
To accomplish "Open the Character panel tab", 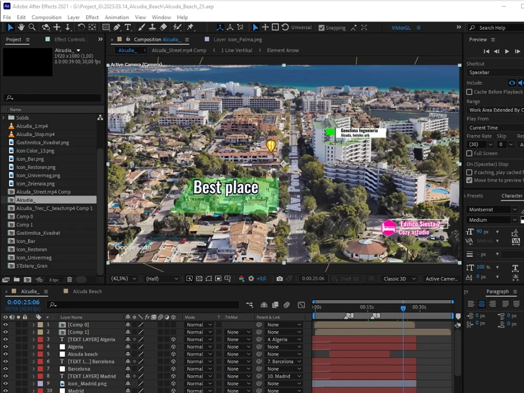I will point(511,196).
